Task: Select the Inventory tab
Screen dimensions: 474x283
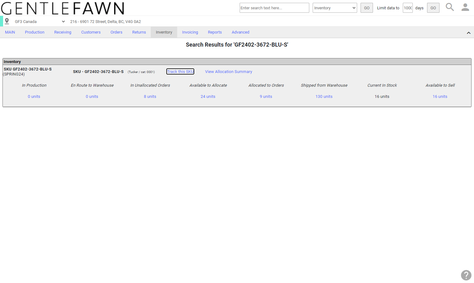Action: click(164, 32)
